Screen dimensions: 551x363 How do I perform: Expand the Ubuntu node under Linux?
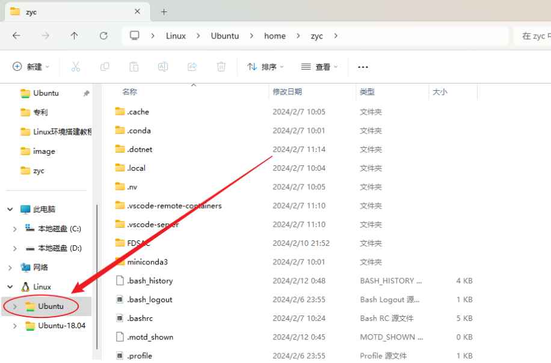[x=14, y=306]
